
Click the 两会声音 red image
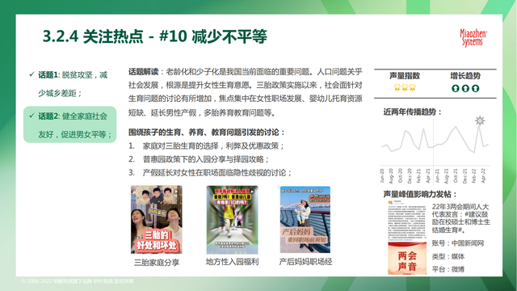click(x=407, y=259)
